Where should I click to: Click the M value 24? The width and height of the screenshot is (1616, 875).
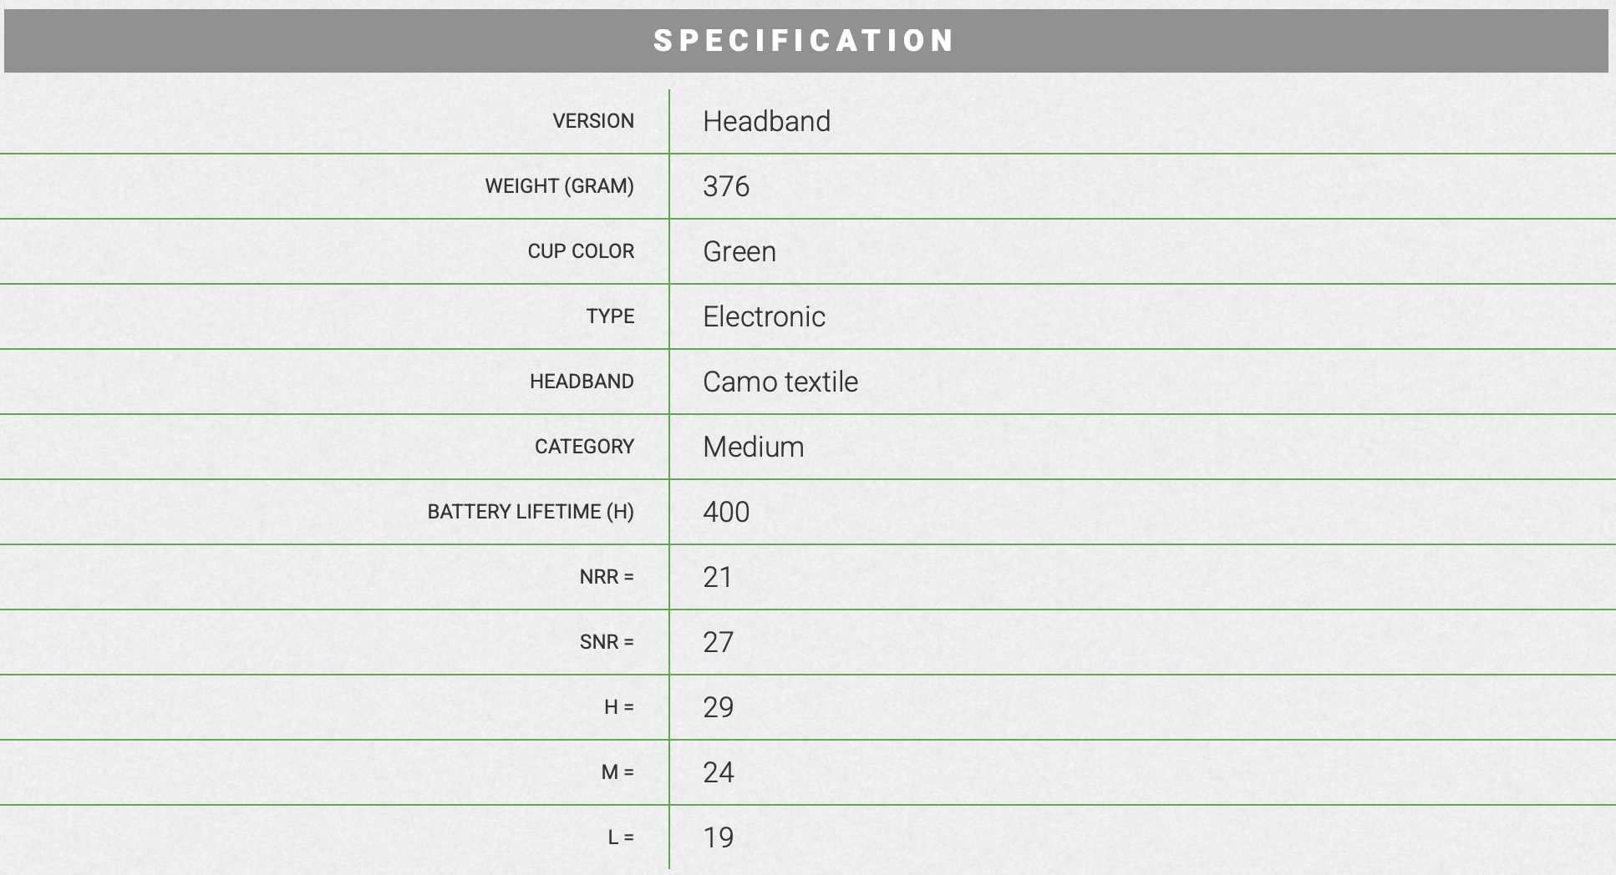click(x=718, y=772)
